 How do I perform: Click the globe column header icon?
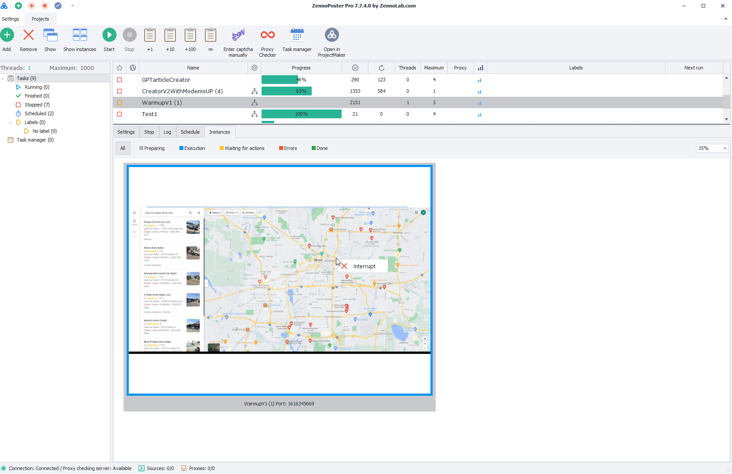coord(133,68)
